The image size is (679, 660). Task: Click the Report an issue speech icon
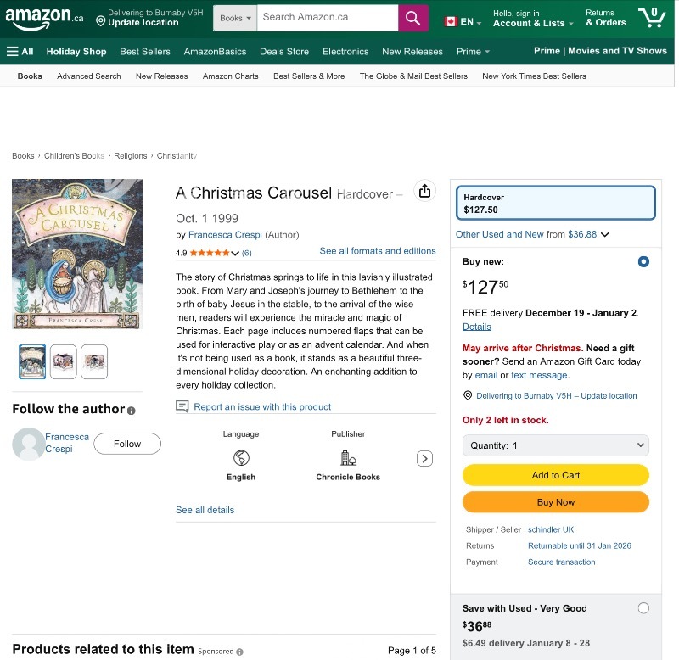coord(182,406)
